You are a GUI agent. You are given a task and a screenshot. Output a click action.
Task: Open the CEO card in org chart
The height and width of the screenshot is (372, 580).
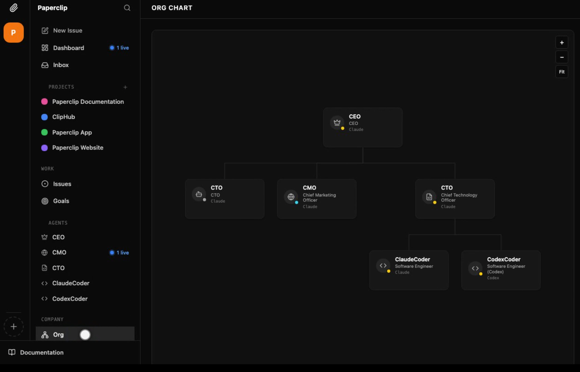click(363, 127)
